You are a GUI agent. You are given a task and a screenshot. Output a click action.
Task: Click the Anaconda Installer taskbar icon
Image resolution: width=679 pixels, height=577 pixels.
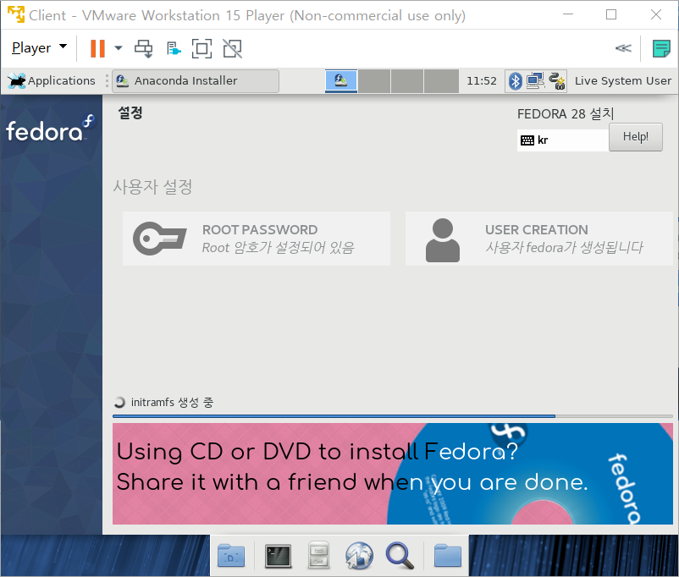122,80
